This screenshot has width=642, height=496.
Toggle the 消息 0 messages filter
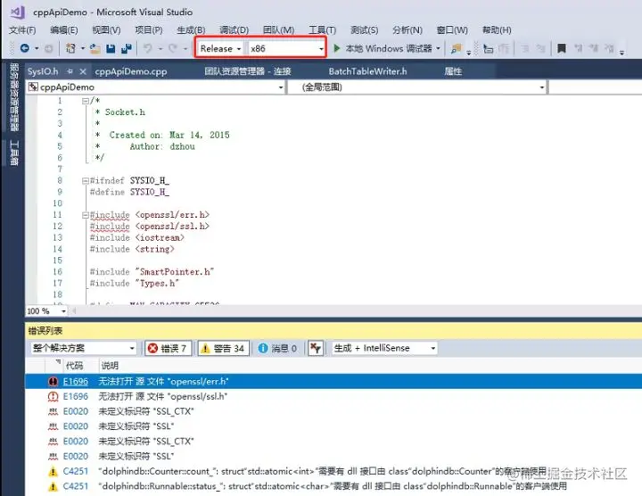point(277,348)
